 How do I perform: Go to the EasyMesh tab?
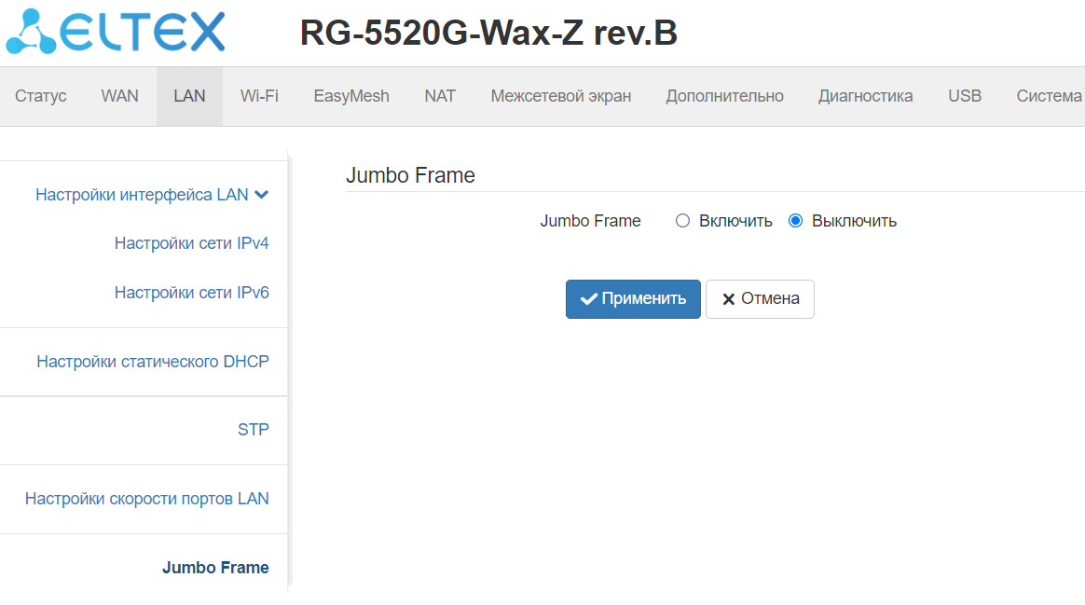[351, 96]
